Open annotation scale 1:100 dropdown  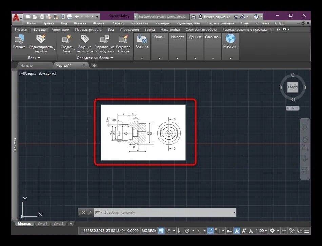[x=261, y=231]
